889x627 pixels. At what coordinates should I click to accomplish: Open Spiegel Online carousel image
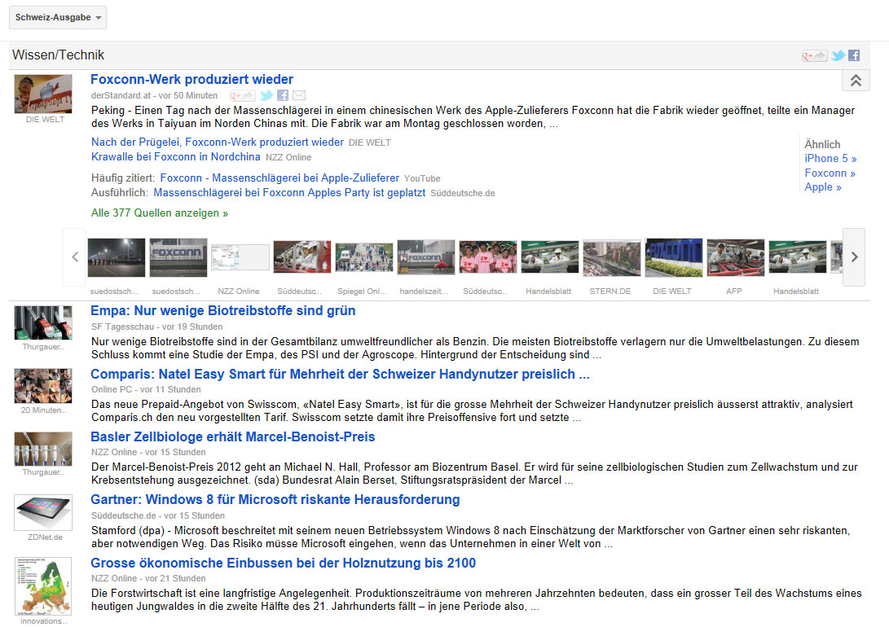click(364, 257)
